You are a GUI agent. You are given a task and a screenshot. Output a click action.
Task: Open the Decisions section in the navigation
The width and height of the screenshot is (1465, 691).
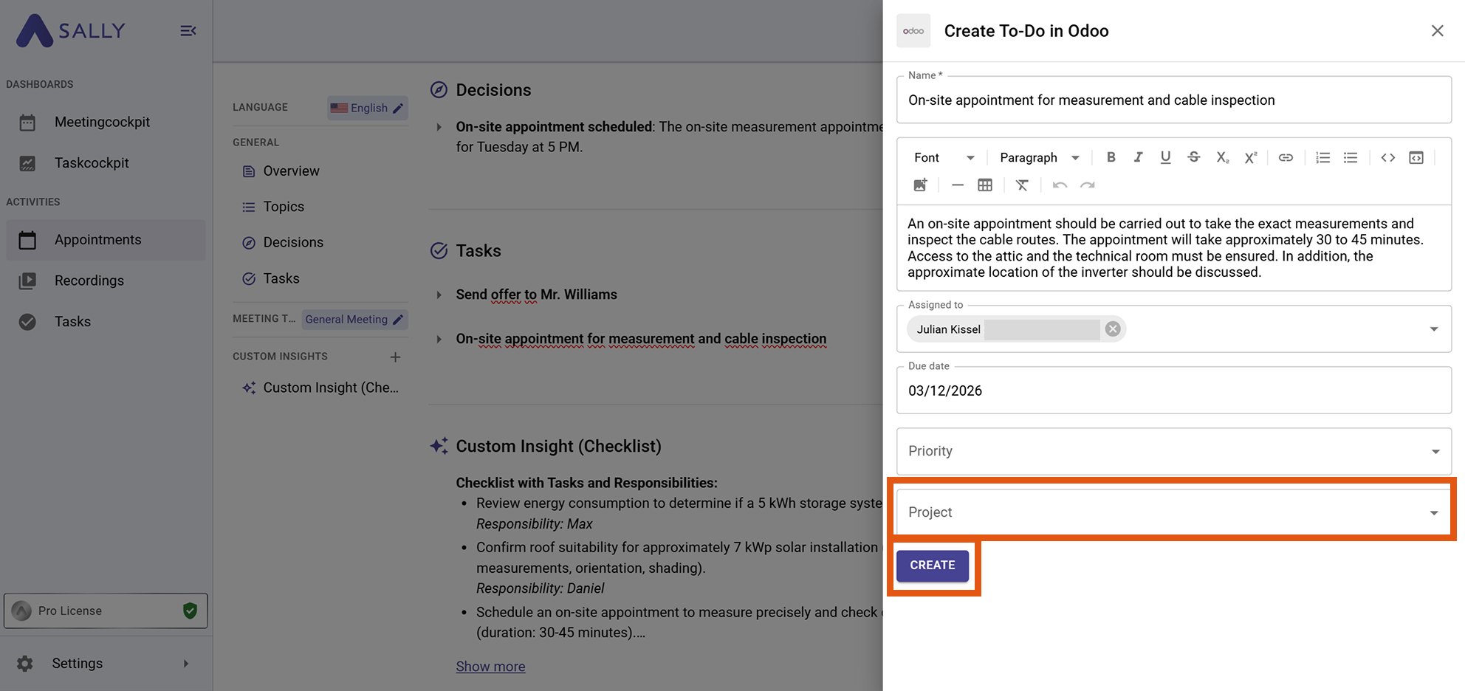click(x=292, y=242)
